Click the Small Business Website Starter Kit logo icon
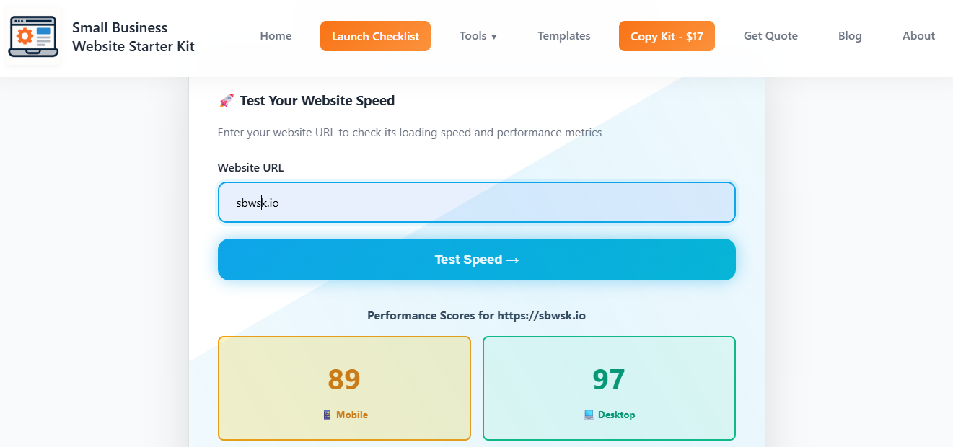Image resolution: width=953 pixels, height=447 pixels. 33,35
